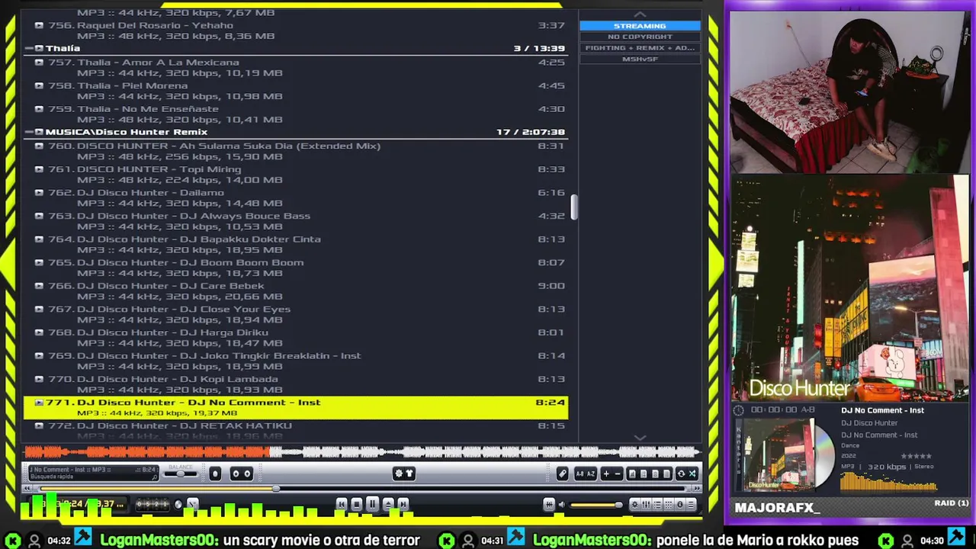
Task: Click the grid dots icon
Action: tap(669, 504)
